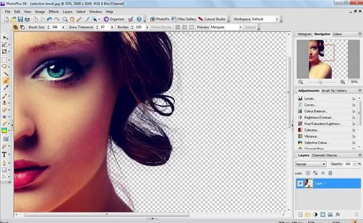Select the Ellipse lasso selection tool
Viewport: 363px width, 223px height.
click(5, 66)
